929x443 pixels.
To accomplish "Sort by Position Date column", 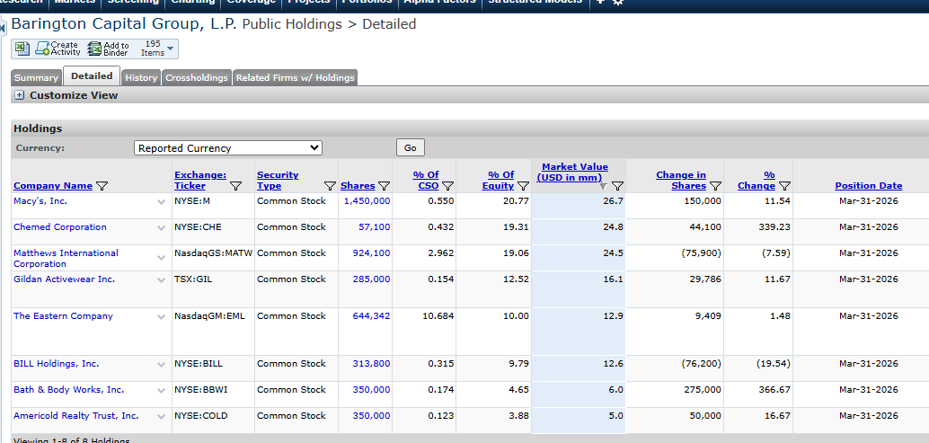I will [869, 185].
